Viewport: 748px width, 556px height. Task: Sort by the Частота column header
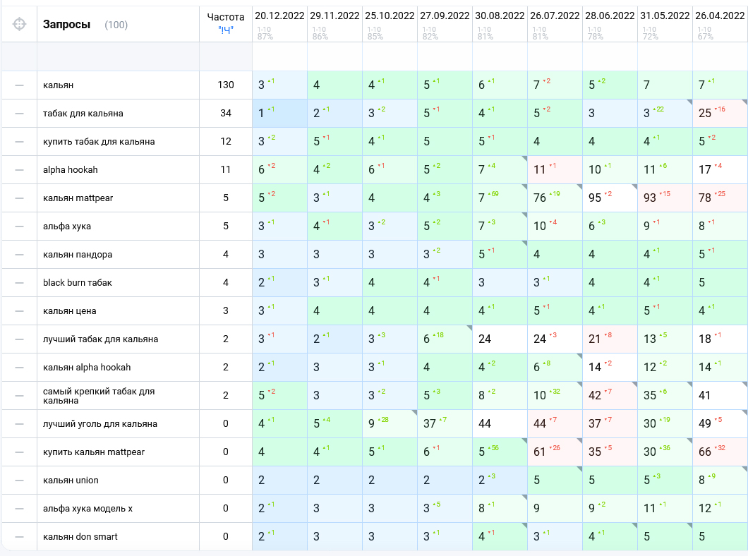click(x=226, y=17)
